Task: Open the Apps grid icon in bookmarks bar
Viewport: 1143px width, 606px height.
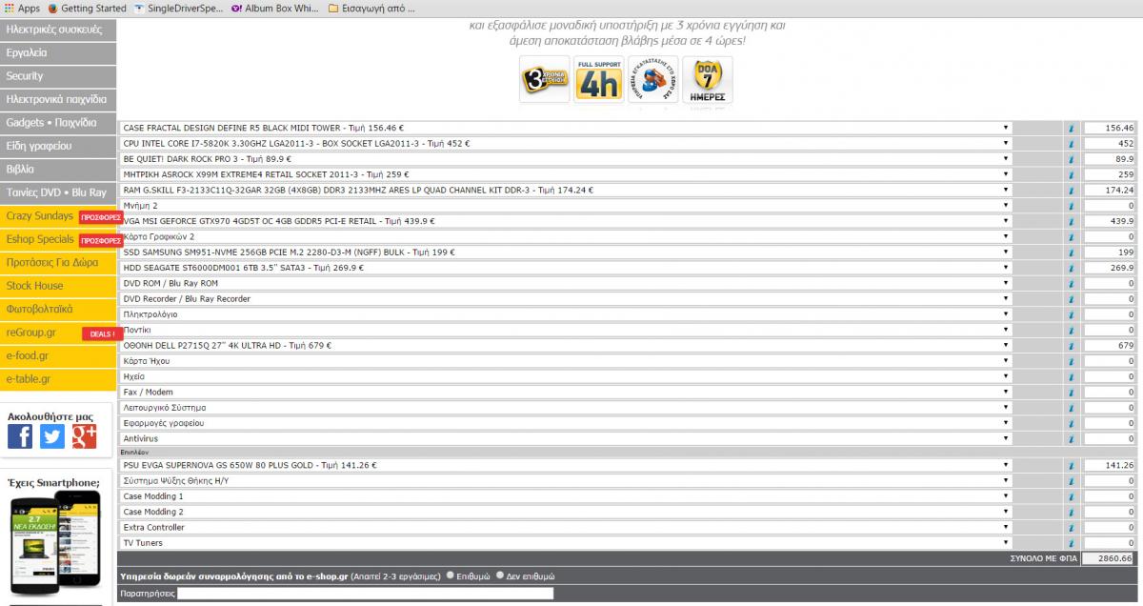Action: coord(8,9)
